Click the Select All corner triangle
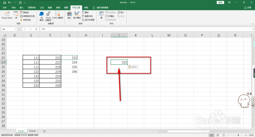This screenshot has width=255, height=137. point(4,35)
